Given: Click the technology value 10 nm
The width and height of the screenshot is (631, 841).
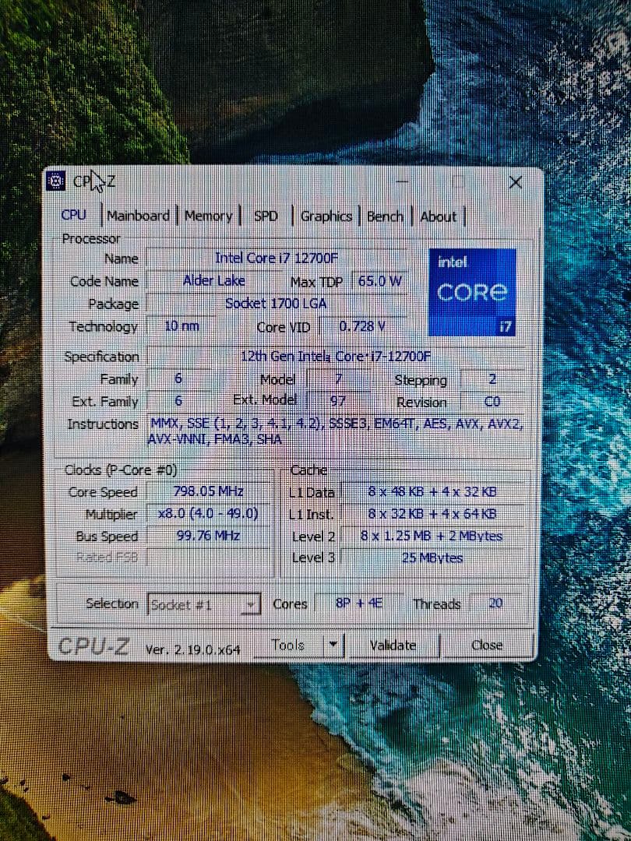Looking at the screenshot, I should 182,325.
